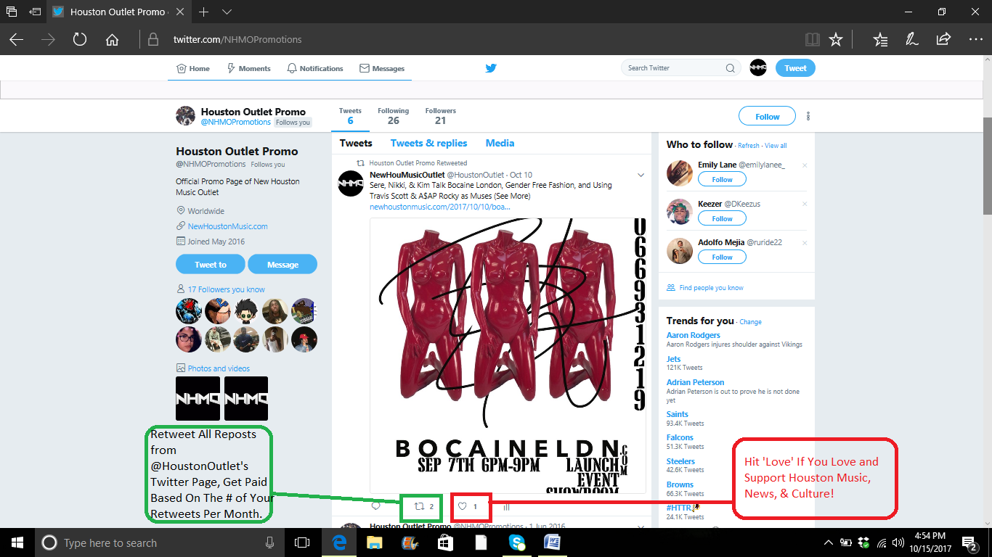Open Skype from the taskbar

pyautogui.click(x=517, y=542)
